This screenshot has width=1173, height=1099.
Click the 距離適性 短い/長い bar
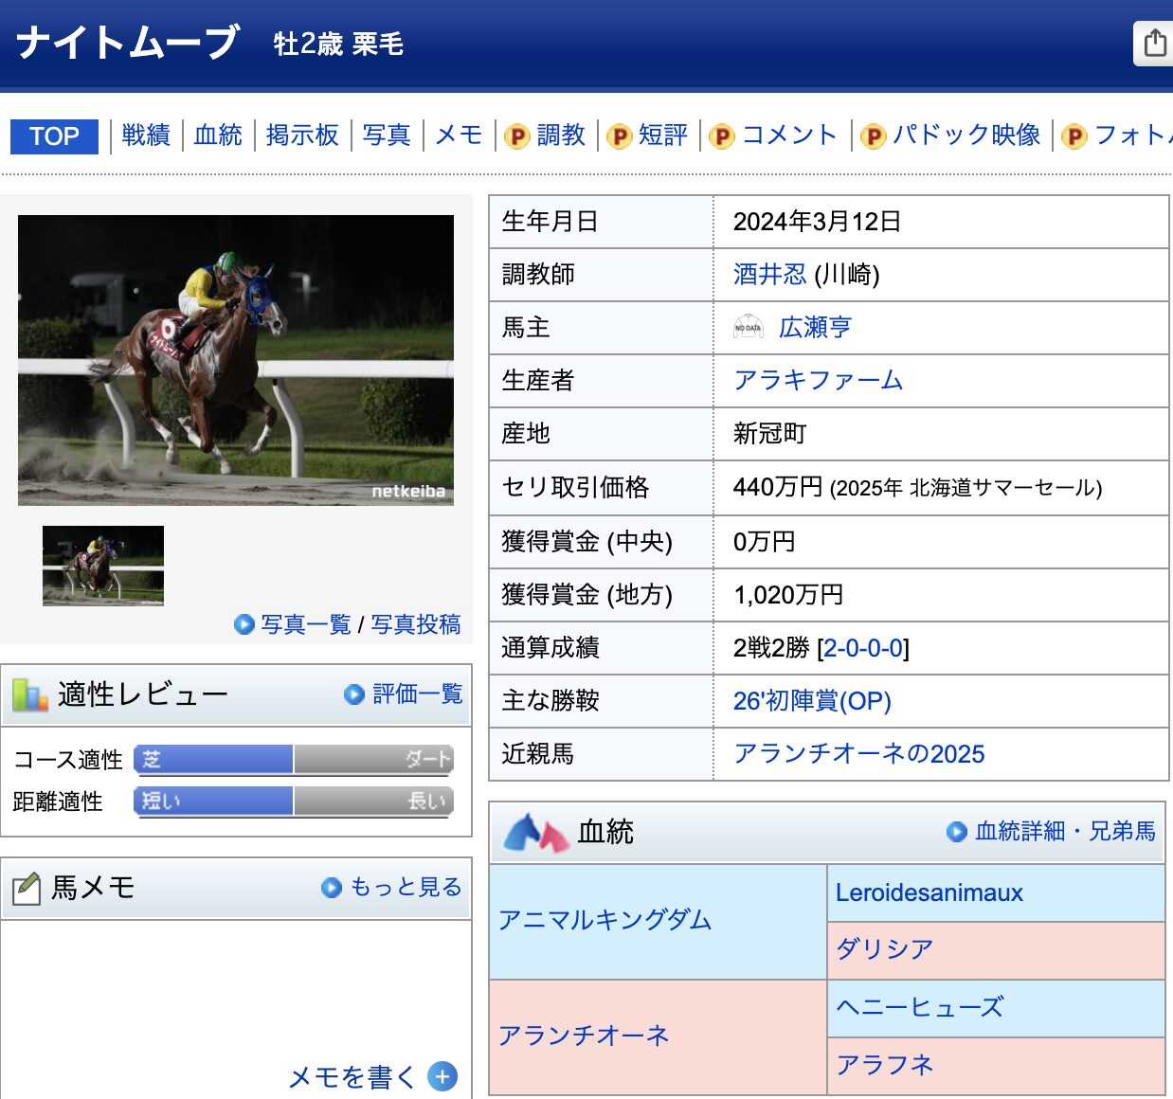pos(294,802)
